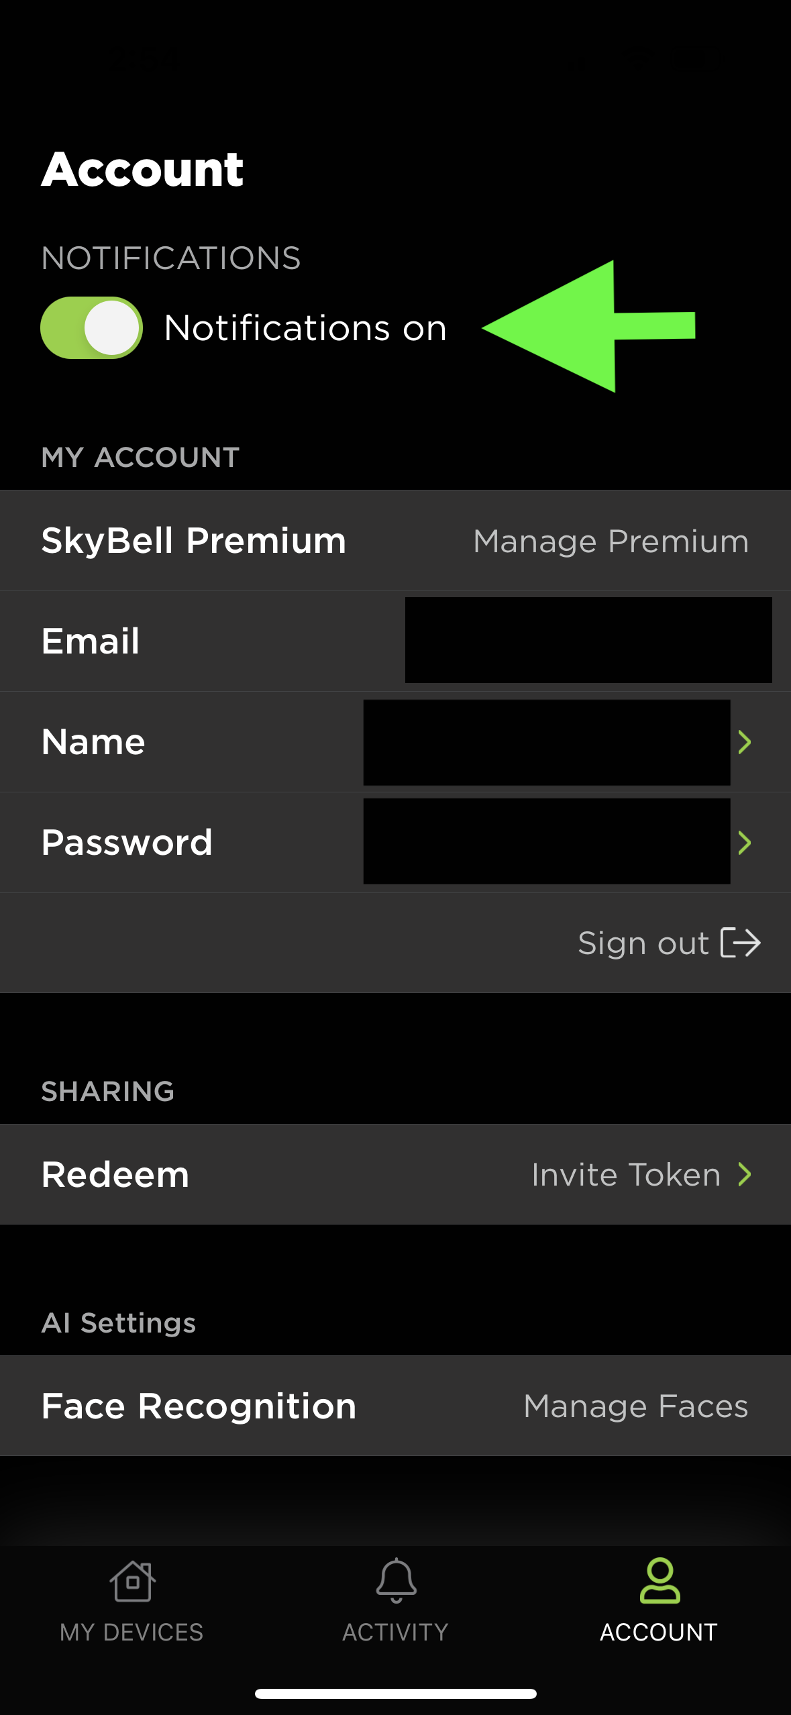The height and width of the screenshot is (1715, 791).
Task: Tap the sign out arrow icon
Action: 741,943
